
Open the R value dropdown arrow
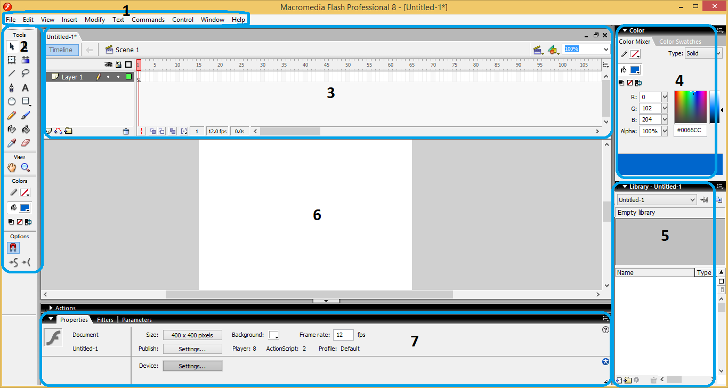pyautogui.click(x=665, y=97)
